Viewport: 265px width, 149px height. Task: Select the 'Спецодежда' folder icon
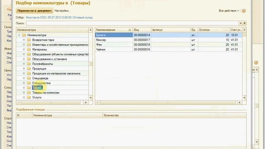click(29, 78)
